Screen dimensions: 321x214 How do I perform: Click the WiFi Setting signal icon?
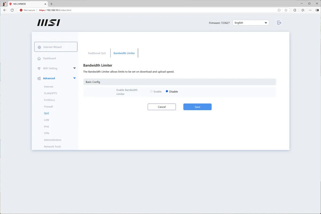coord(39,68)
